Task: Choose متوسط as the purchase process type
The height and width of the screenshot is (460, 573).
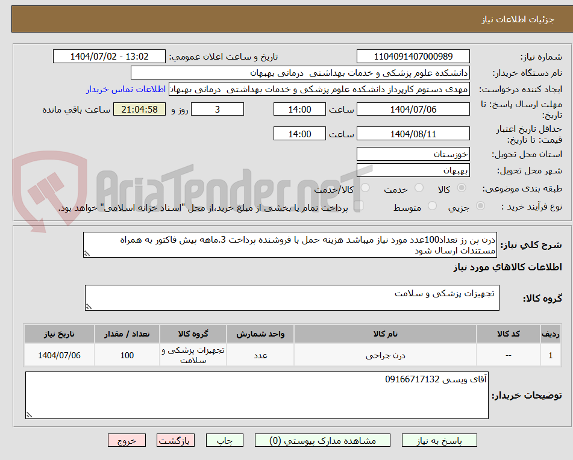Action: [431, 205]
